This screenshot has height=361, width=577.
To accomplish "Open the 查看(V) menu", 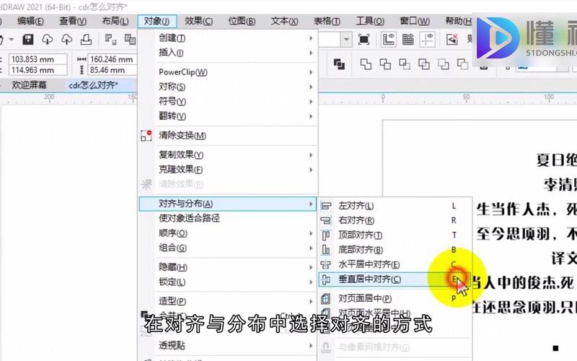I will click(73, 21).
